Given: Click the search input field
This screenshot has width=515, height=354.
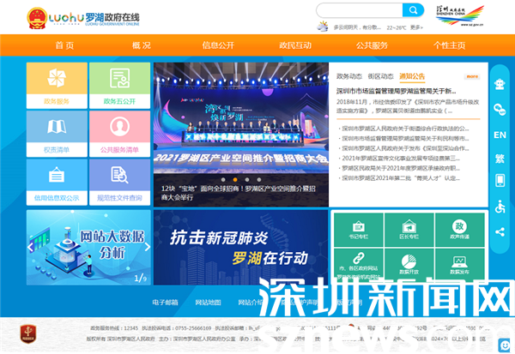Looking at the screenshot, I should [359, 10].
